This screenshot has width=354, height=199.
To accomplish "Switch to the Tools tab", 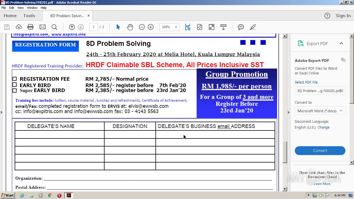I will click(29, 16).
